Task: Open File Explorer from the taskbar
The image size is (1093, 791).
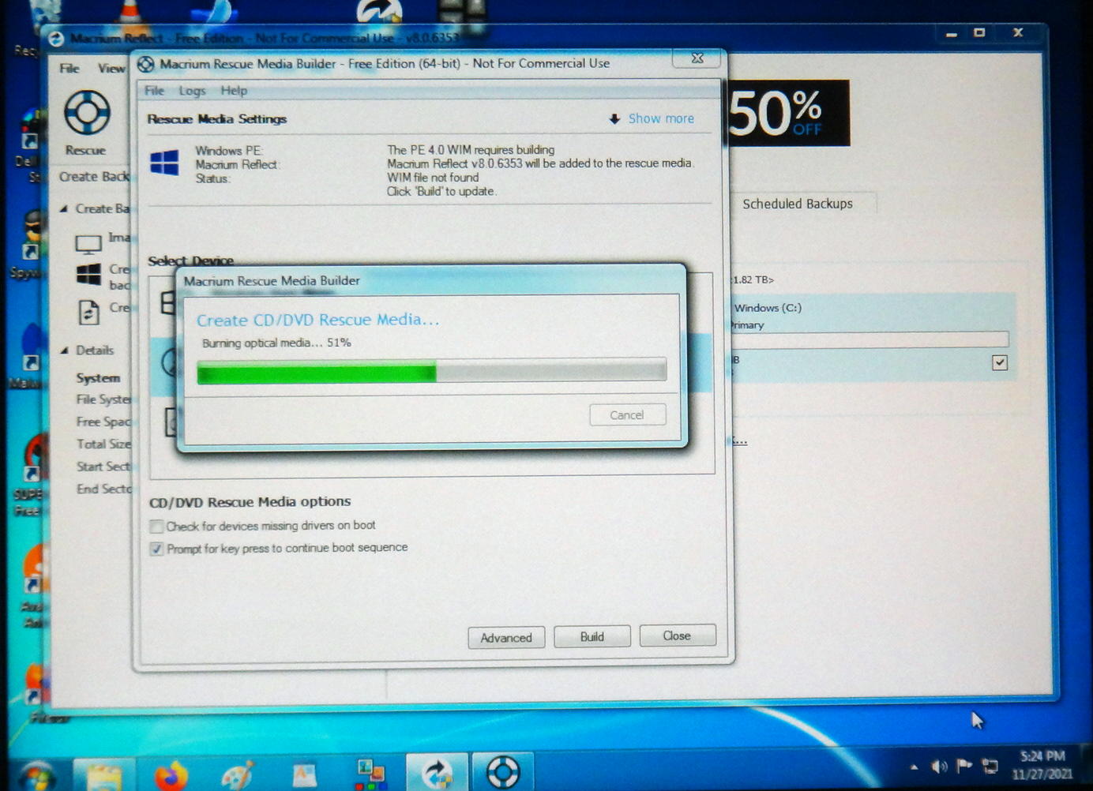Action: click(x=103, y=774)
